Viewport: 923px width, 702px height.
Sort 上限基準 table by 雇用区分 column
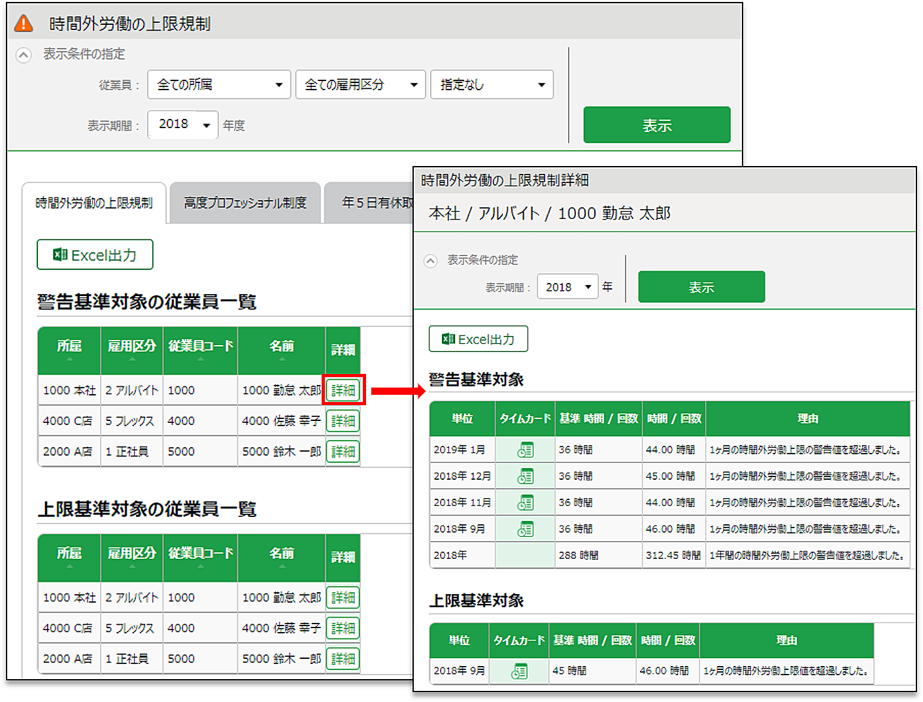click(132, 558)
